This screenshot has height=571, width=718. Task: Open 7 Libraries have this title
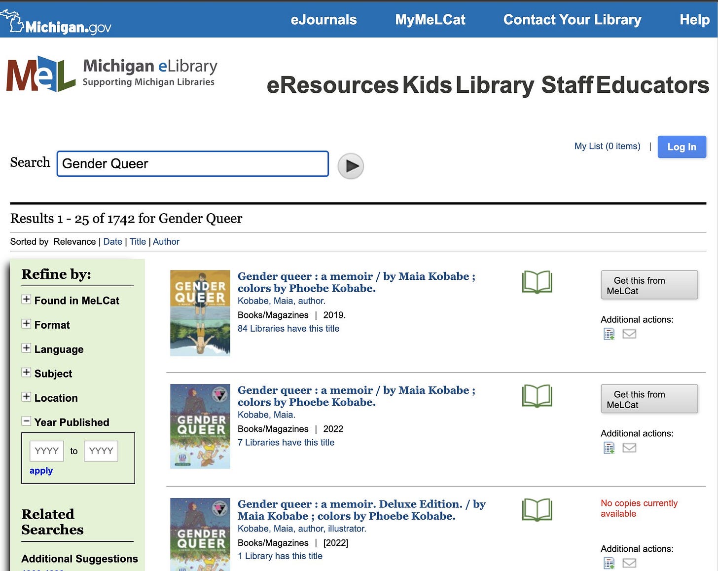[286, 443]
